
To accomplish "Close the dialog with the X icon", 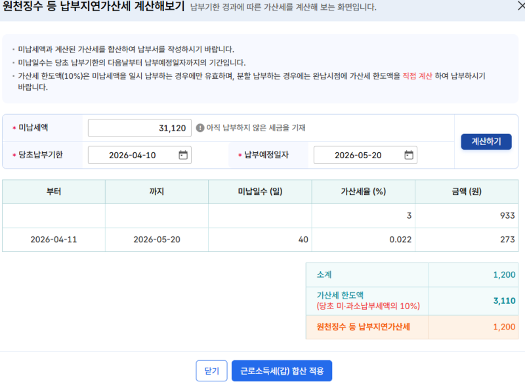I will click(521, 6).
